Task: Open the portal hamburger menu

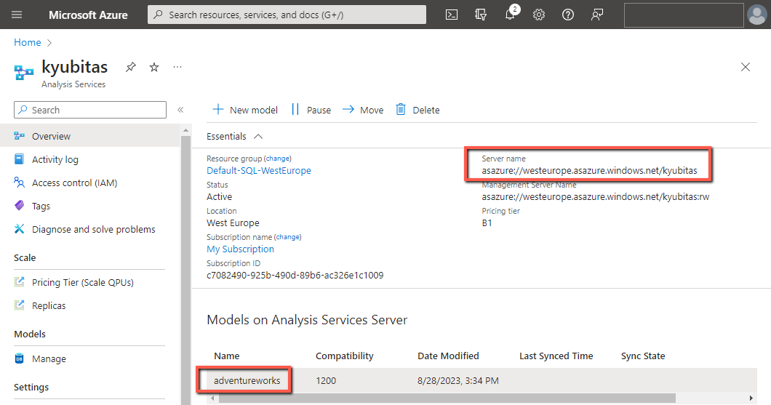Action: tap(17, 15)
